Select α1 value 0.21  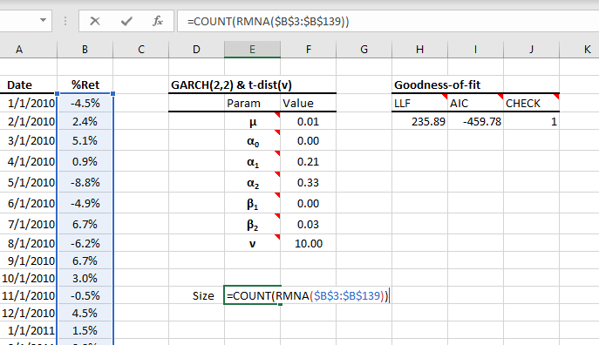(309, 161)
